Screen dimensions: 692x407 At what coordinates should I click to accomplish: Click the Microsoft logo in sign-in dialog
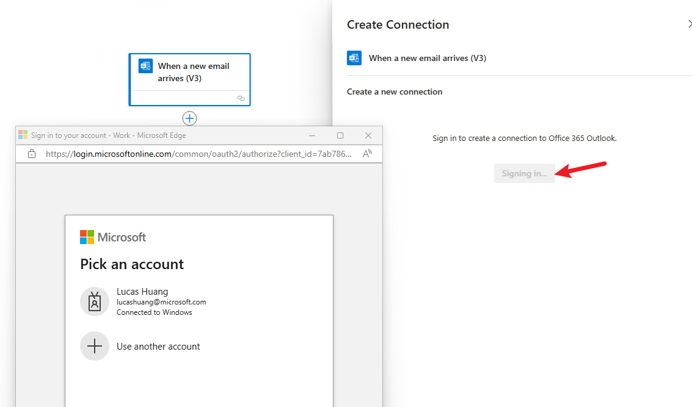(113, 237)
